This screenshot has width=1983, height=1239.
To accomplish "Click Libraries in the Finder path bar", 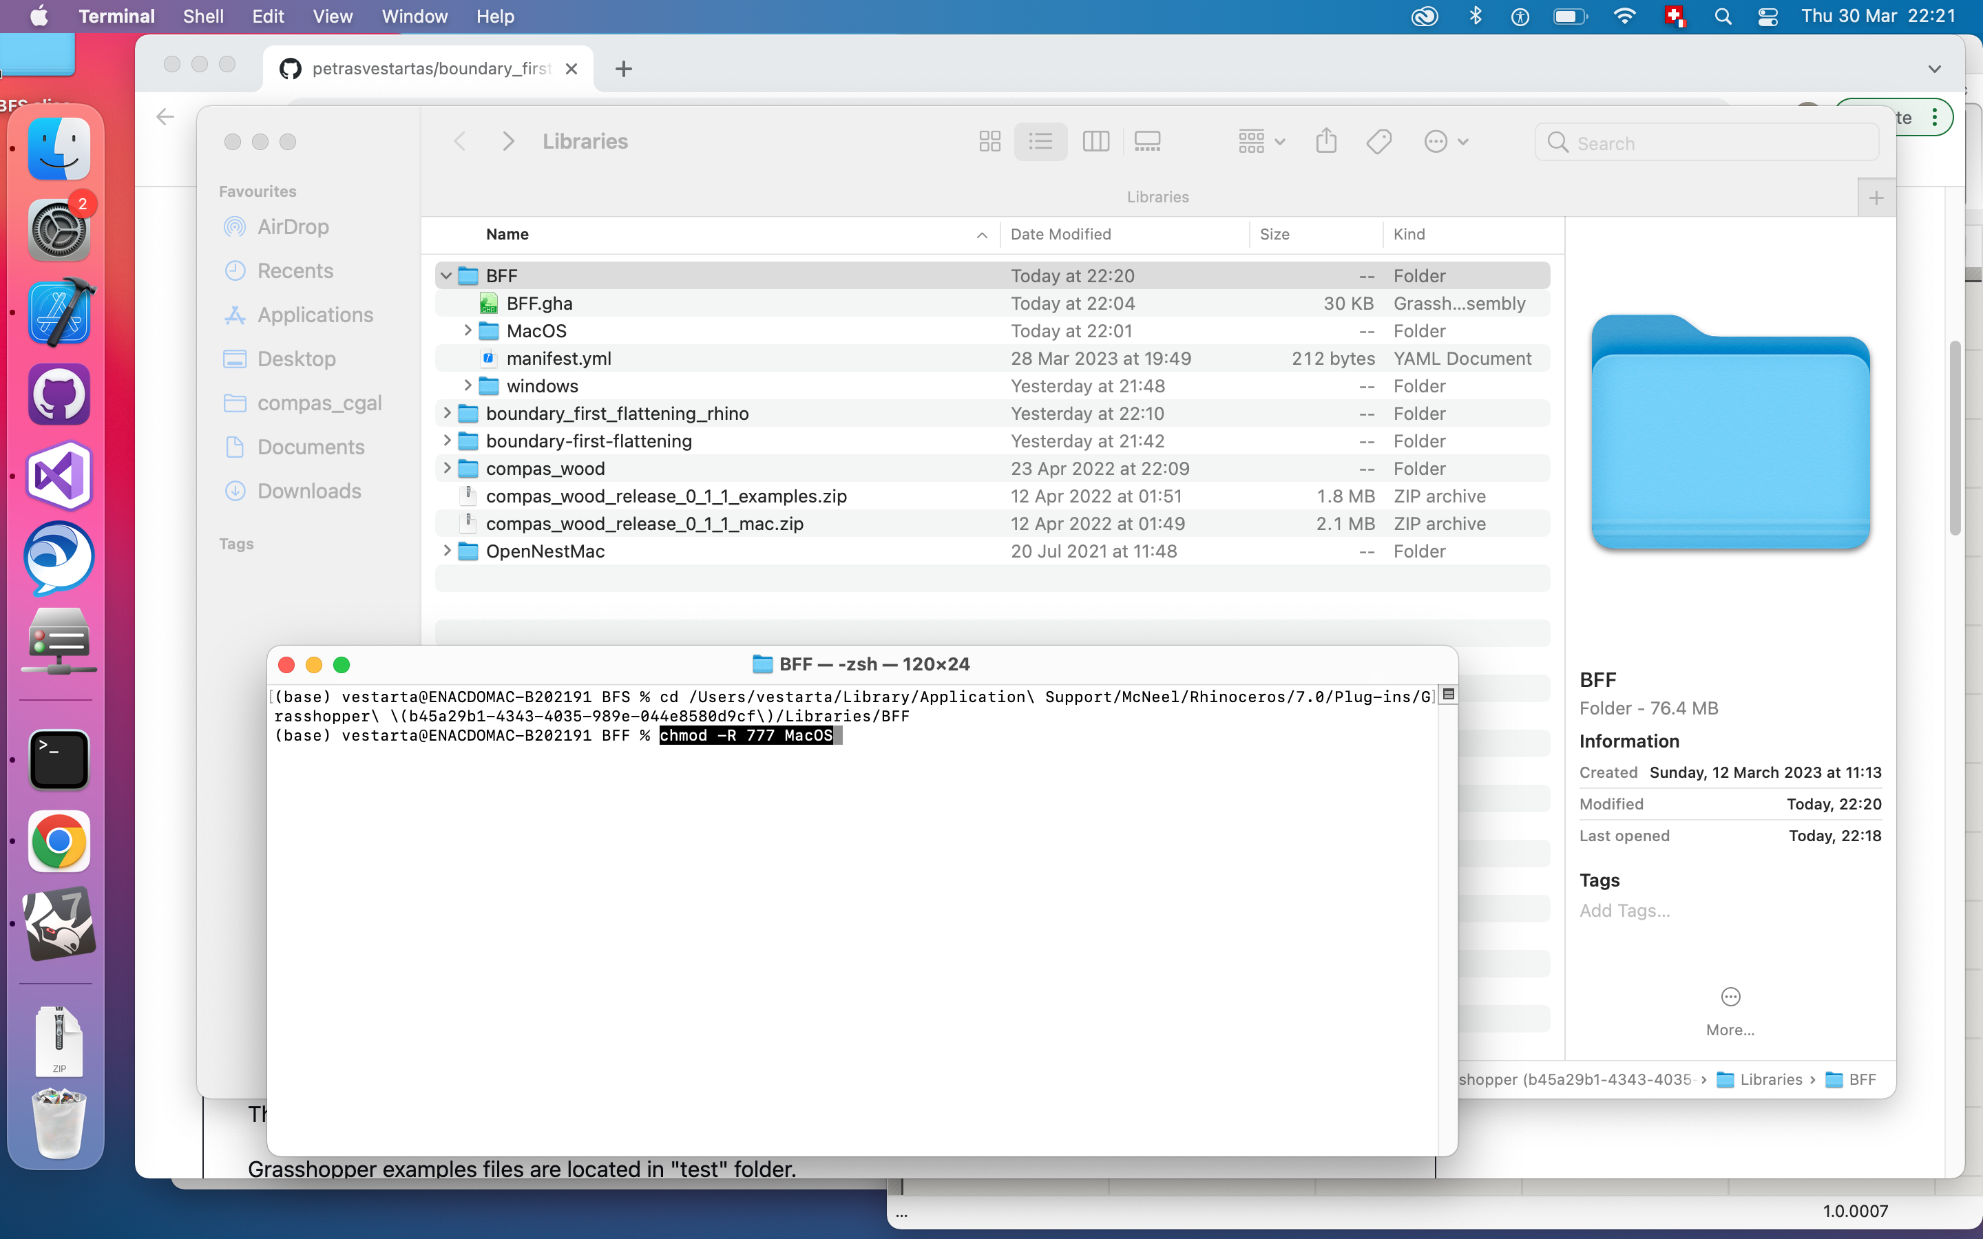I will coord(1760,1079).
